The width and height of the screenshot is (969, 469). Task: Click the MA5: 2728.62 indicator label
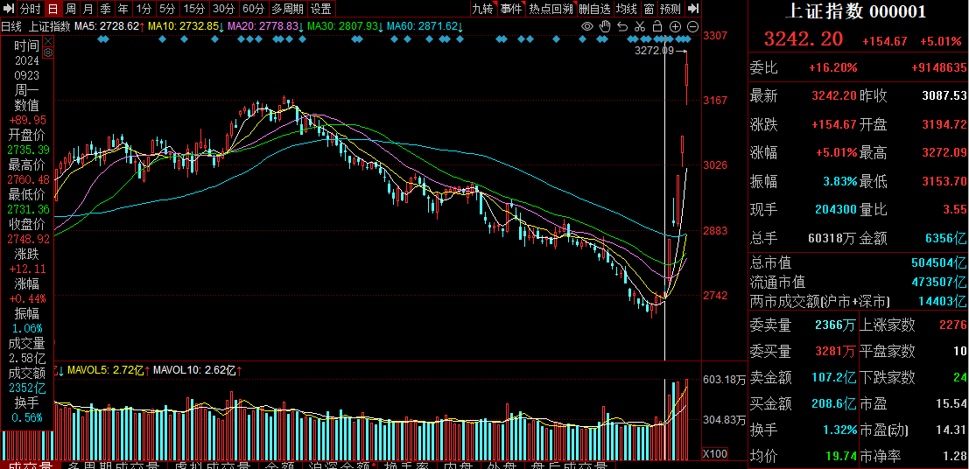pyautogui.click(x=110, y=26)
